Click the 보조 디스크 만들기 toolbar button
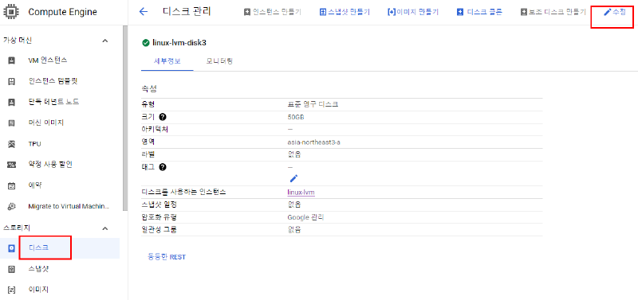 553,12
